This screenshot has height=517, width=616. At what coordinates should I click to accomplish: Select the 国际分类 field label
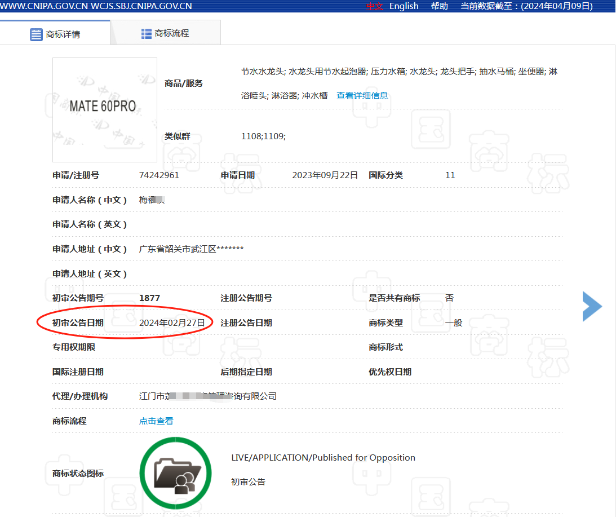point(386,175)
